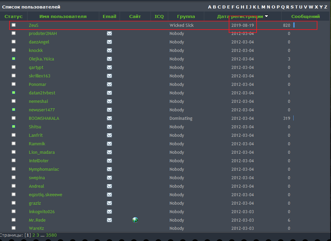Go to page 2
Screen dimensions: 331x241
tap(34, 235)
